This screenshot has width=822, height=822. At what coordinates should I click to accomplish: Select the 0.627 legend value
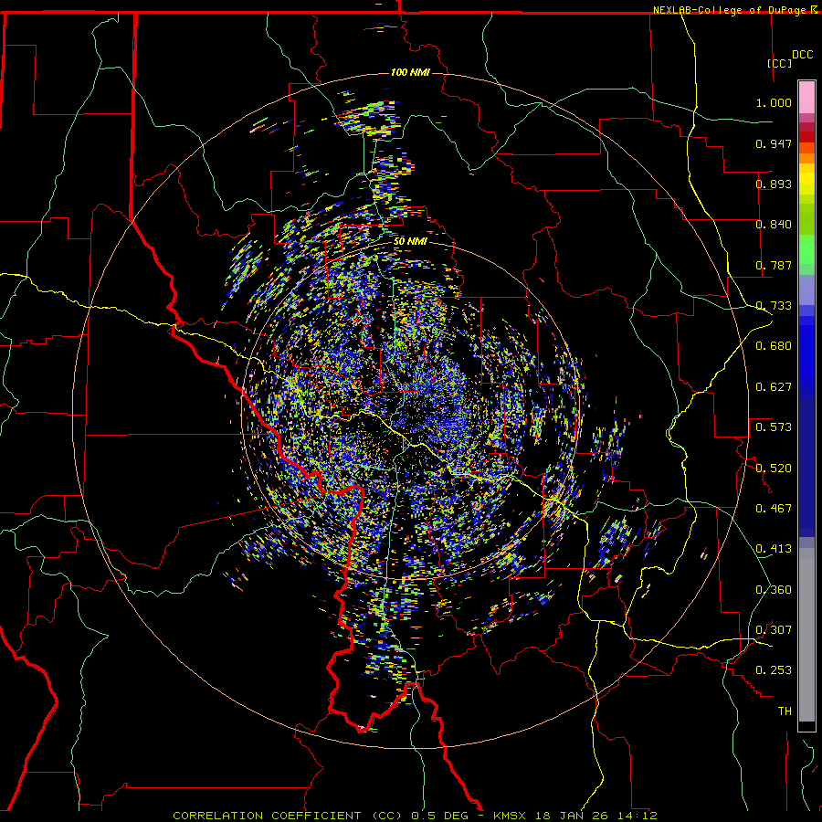click(774, 387)
